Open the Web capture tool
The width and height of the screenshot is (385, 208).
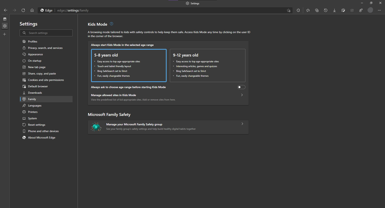coord(343,10)
